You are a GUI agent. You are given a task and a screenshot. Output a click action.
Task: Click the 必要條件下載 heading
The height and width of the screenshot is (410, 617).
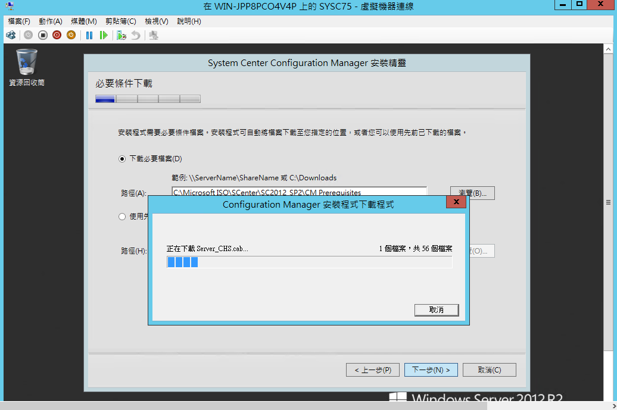[123, 83]
